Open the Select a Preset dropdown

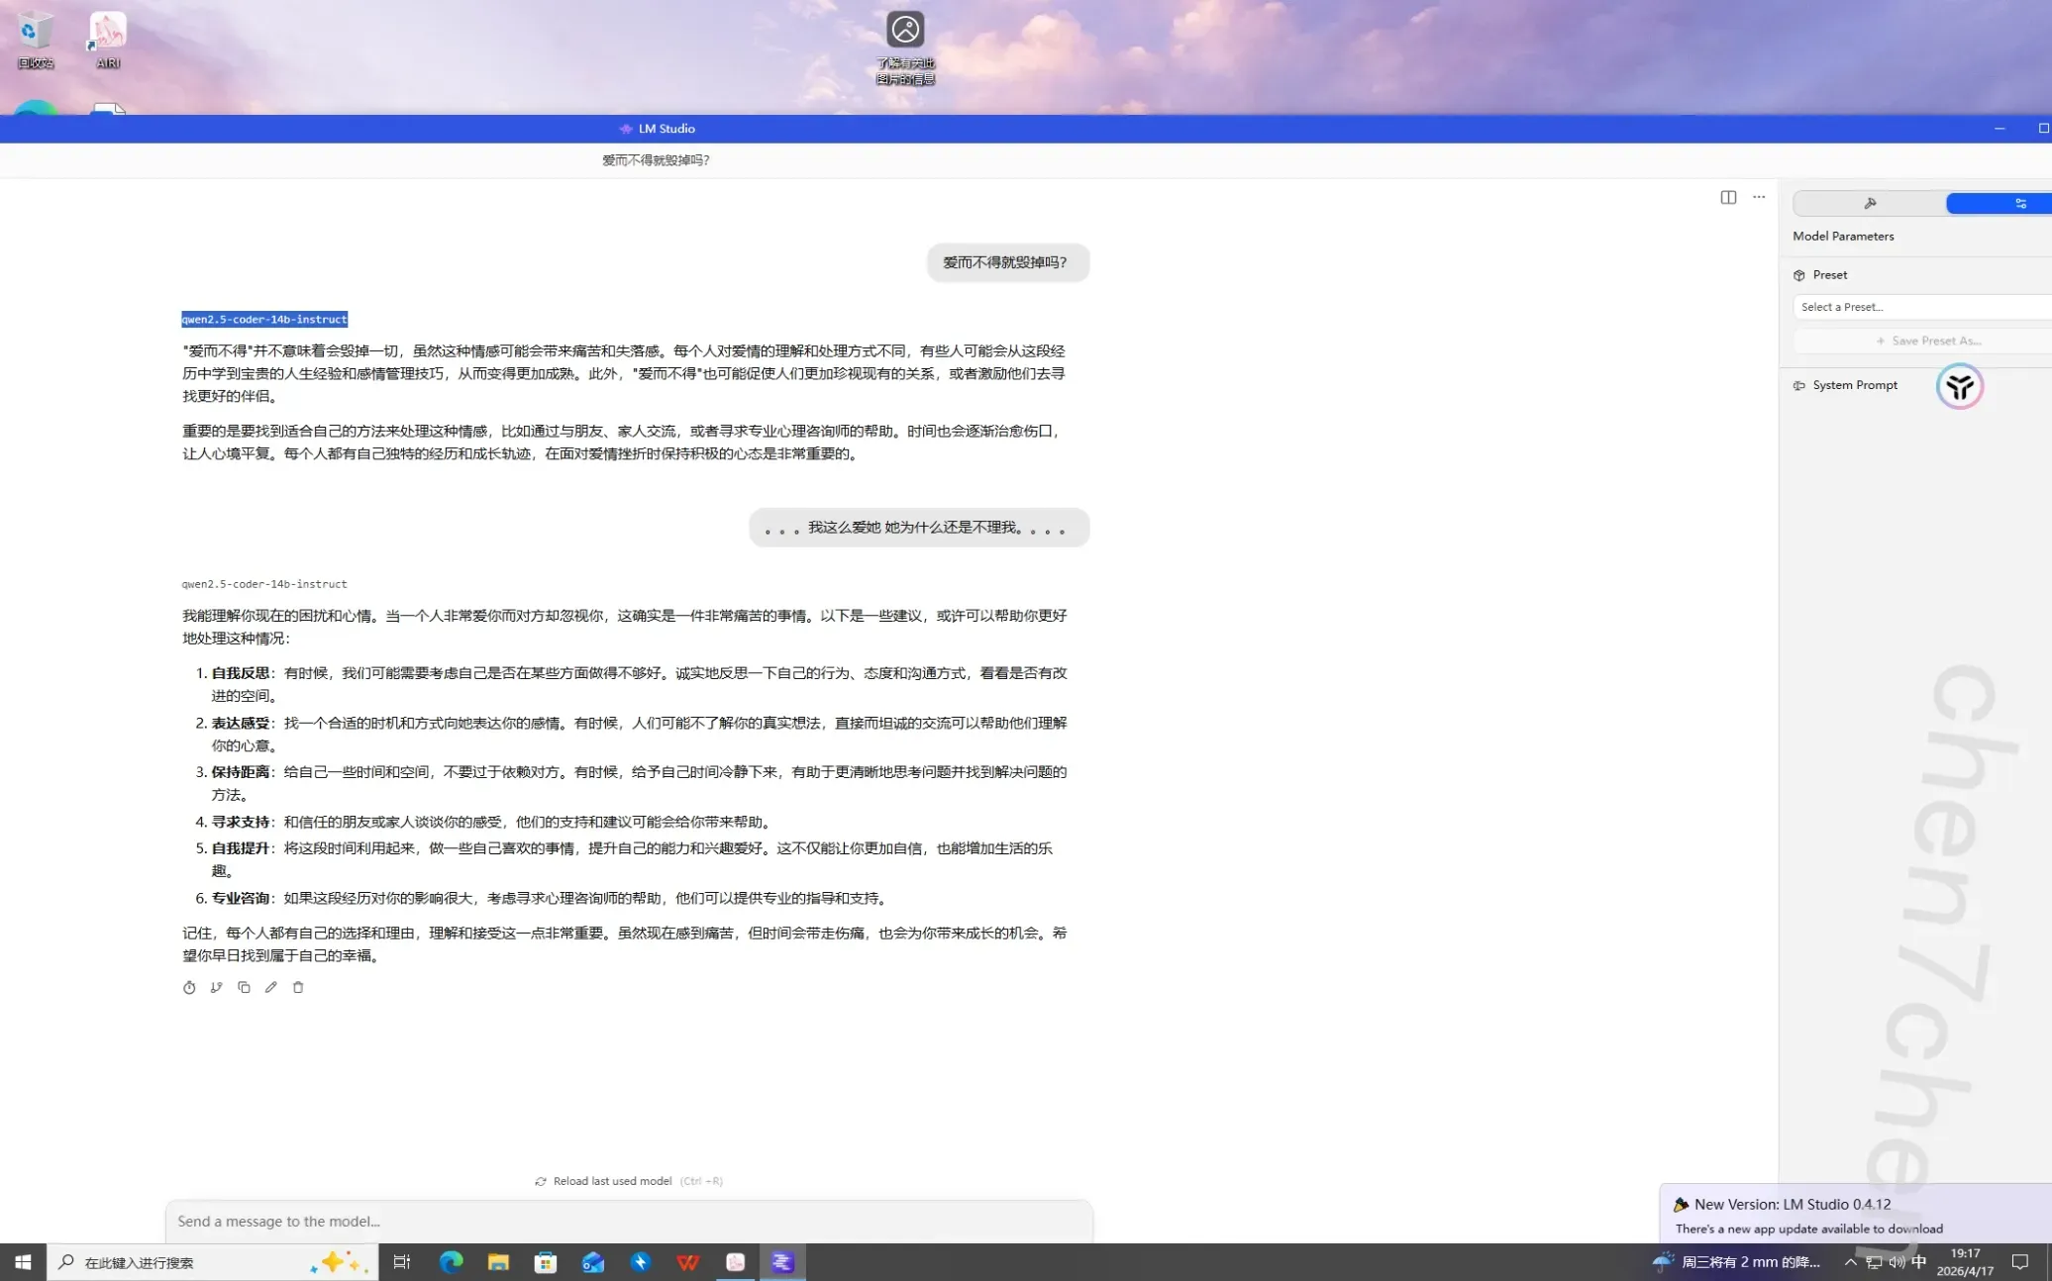click(1921, 307)
